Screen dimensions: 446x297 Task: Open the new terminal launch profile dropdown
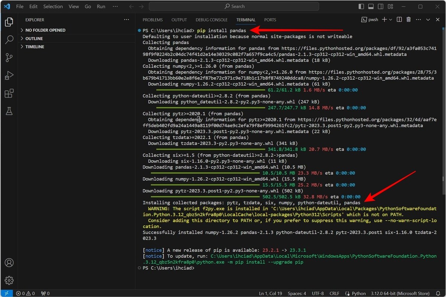click(391, 20)
